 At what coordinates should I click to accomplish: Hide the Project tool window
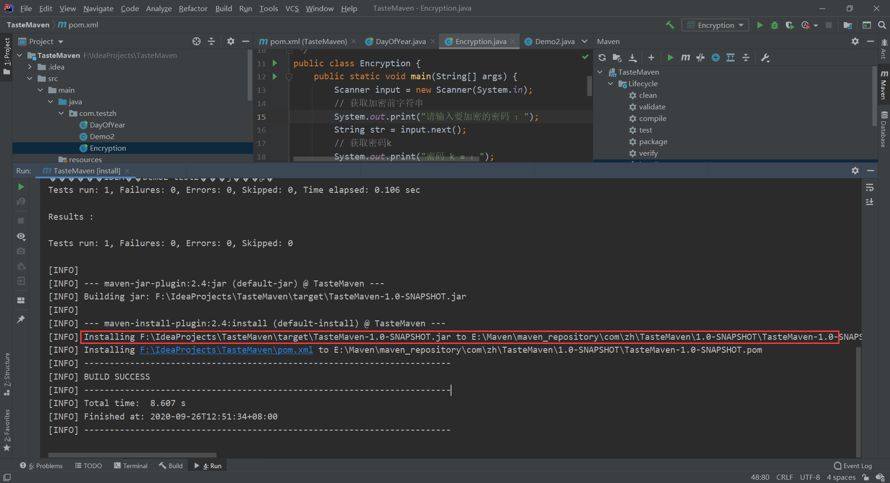(x=246, y=41)
